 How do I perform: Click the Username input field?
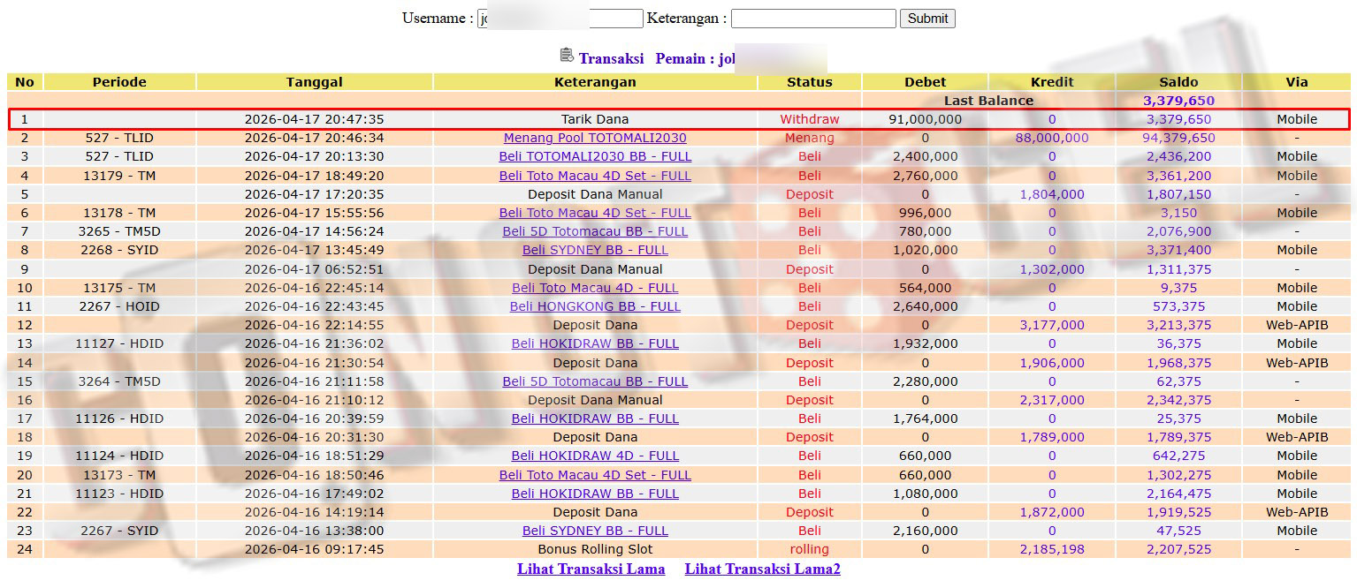point(560,19)
